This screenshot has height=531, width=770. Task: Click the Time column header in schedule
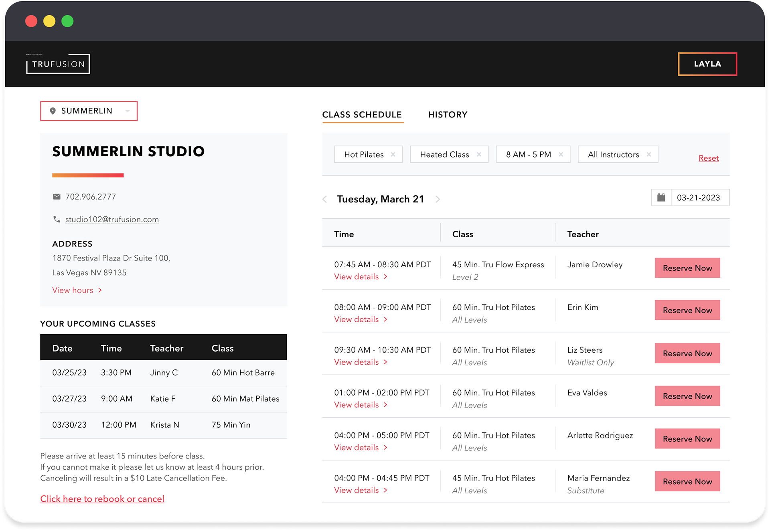[344, 234]
